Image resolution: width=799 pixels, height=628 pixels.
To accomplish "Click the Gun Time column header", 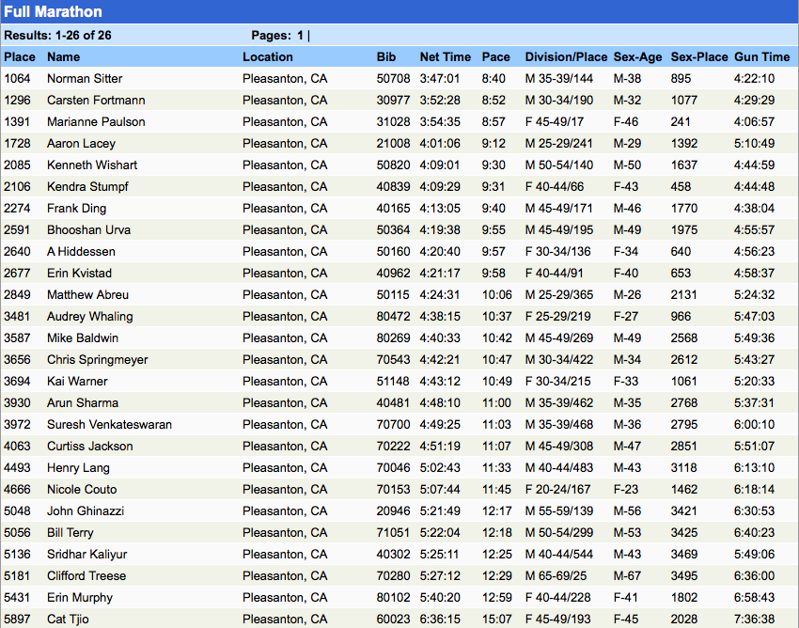I will pos(761,57).
